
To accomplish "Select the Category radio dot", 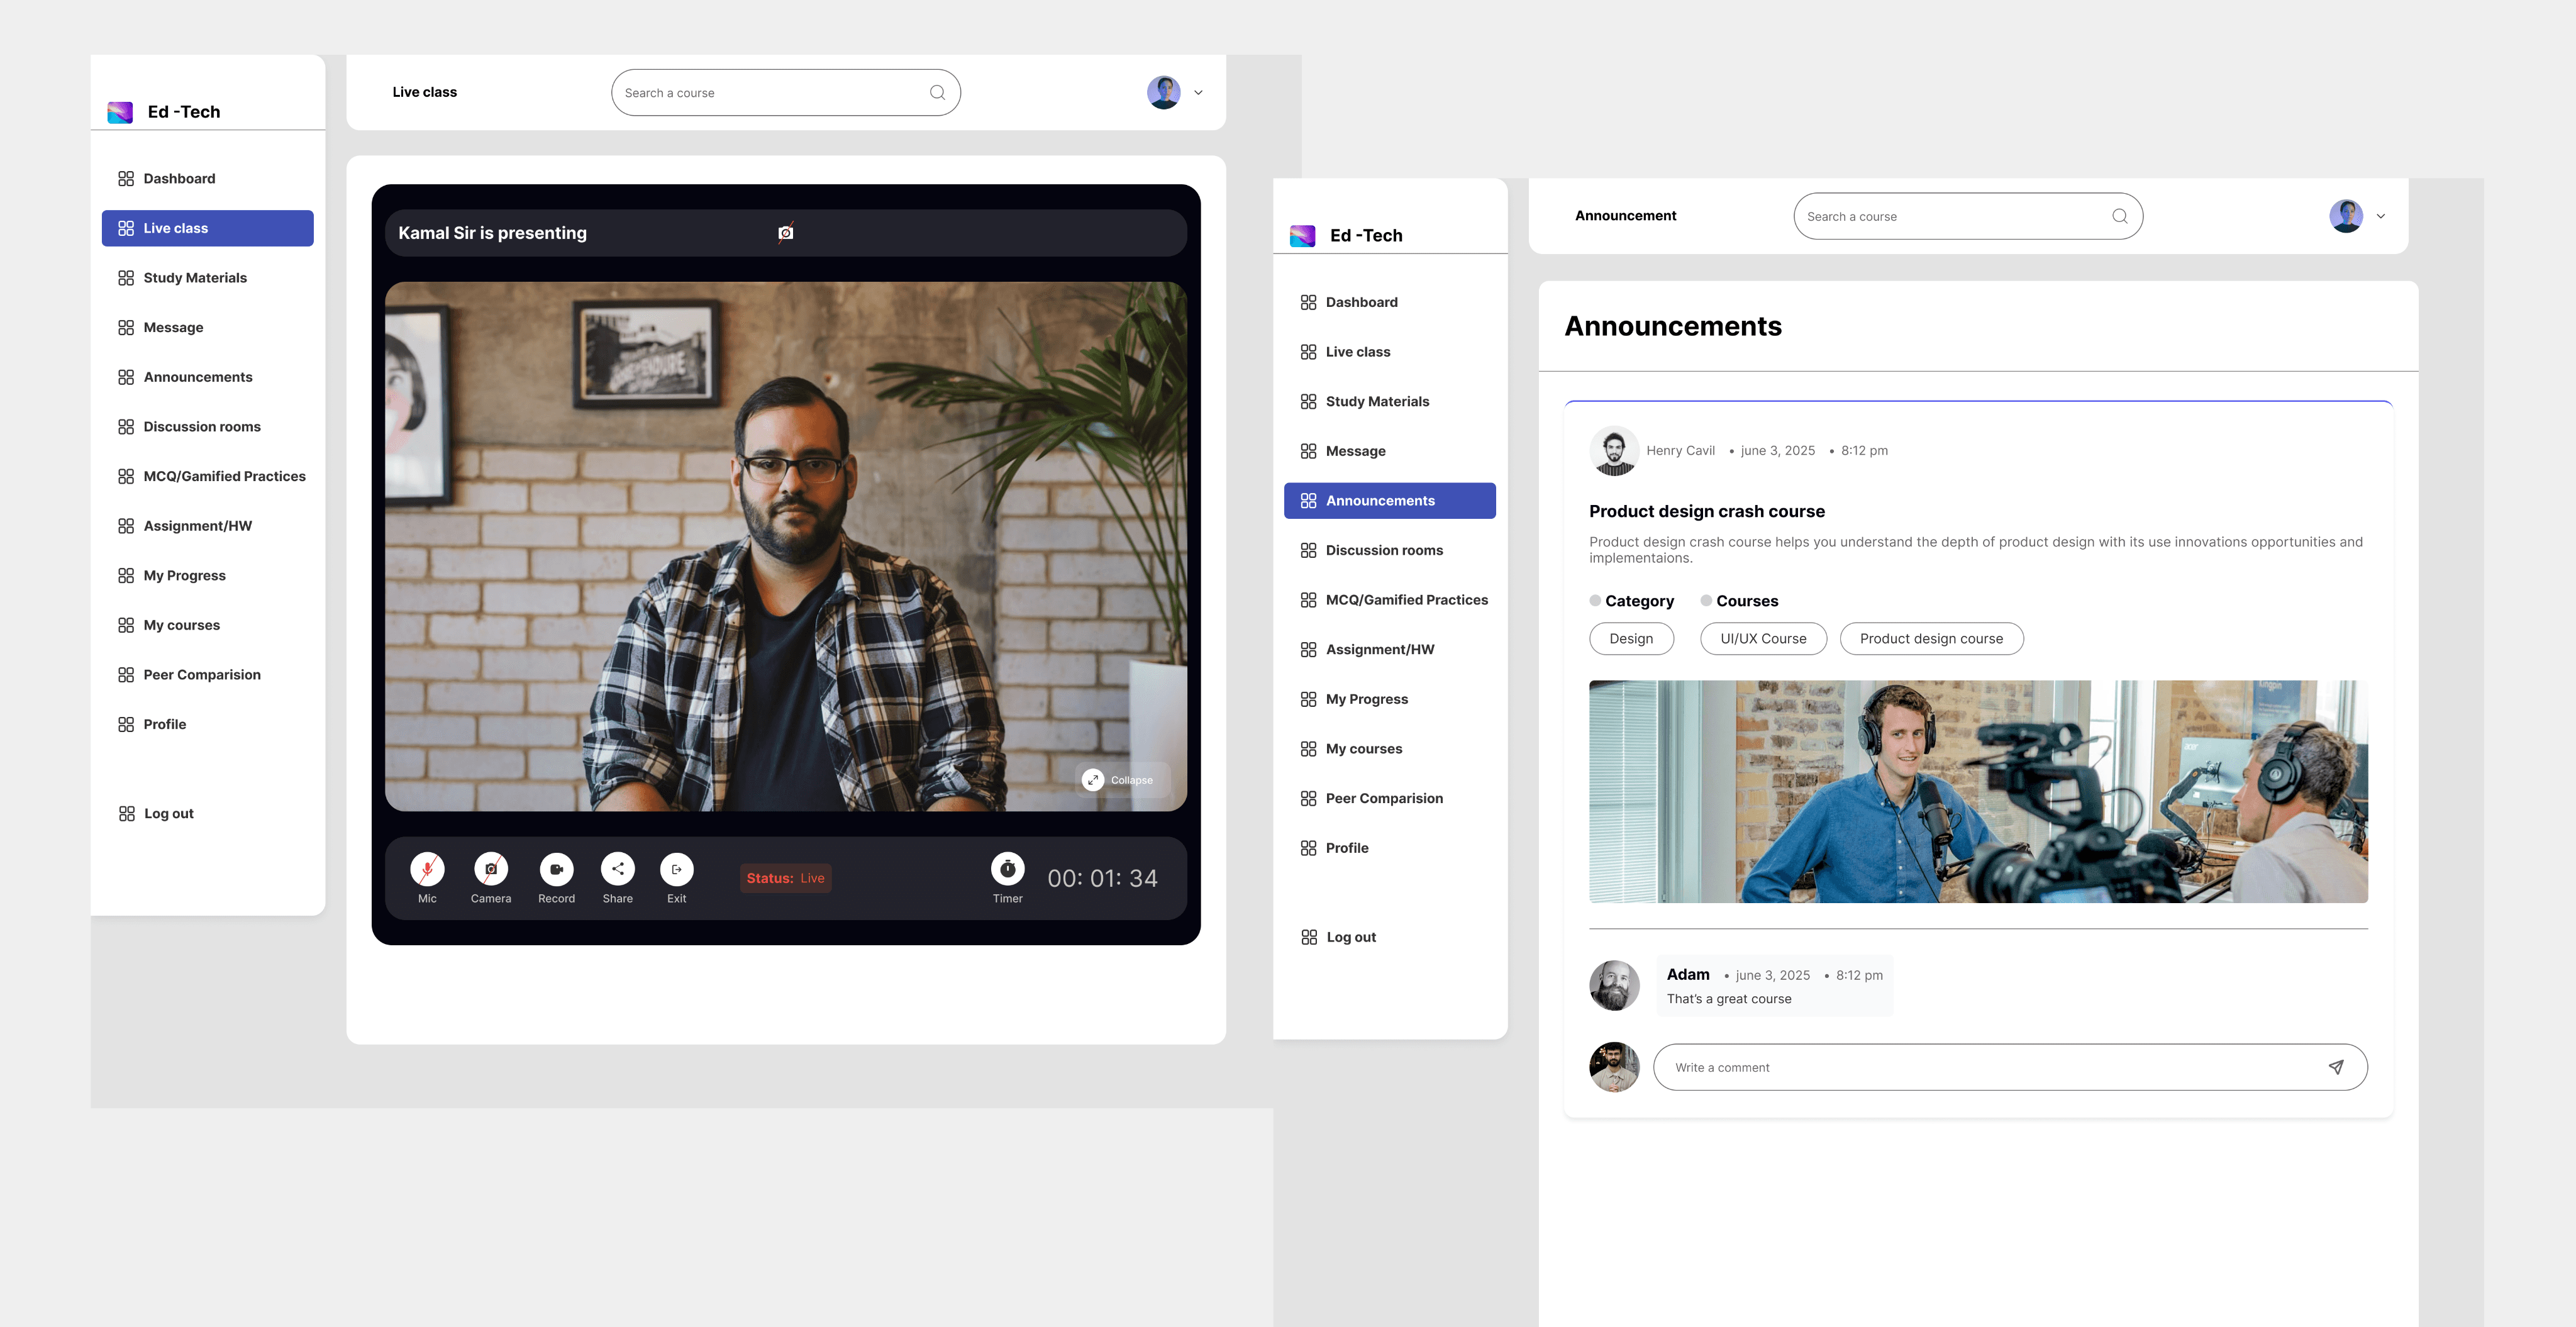I will [1595, 600].
